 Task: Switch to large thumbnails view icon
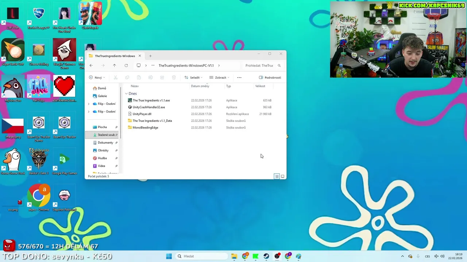coord(282,176)
